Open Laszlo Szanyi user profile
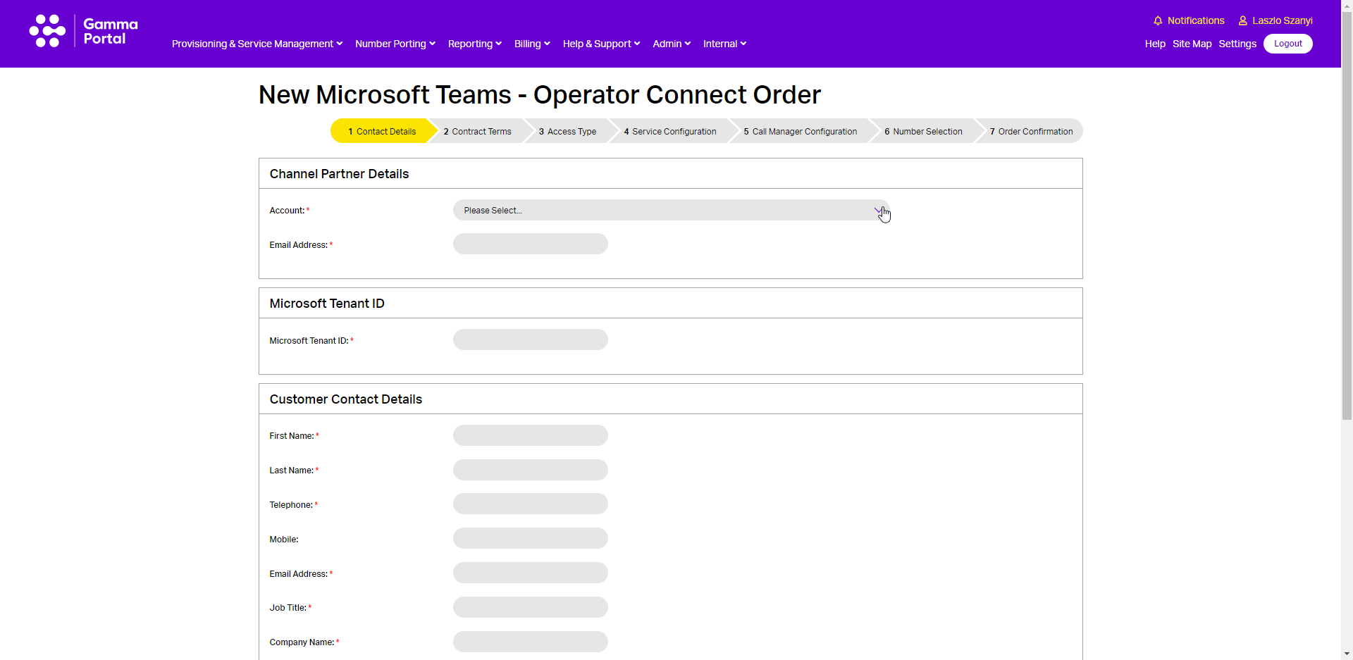 coord(1275,20)
